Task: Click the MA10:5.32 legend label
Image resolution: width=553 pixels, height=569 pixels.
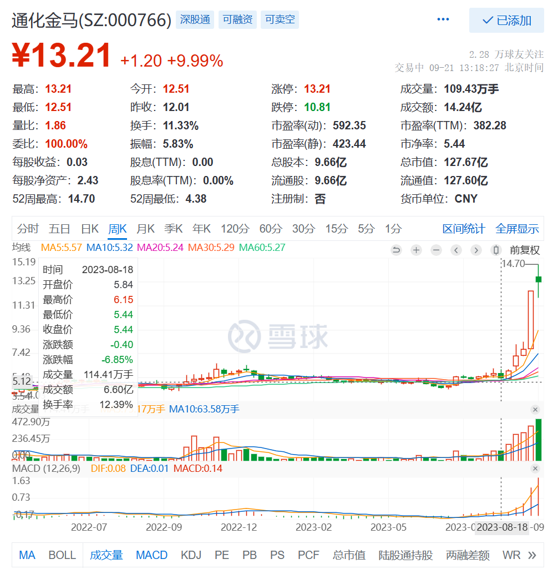Action: [x=109, y=248]
